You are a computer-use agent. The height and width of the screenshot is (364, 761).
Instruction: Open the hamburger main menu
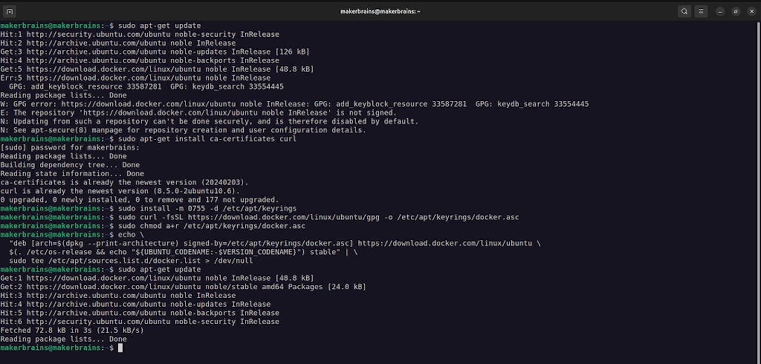(702, 11)
